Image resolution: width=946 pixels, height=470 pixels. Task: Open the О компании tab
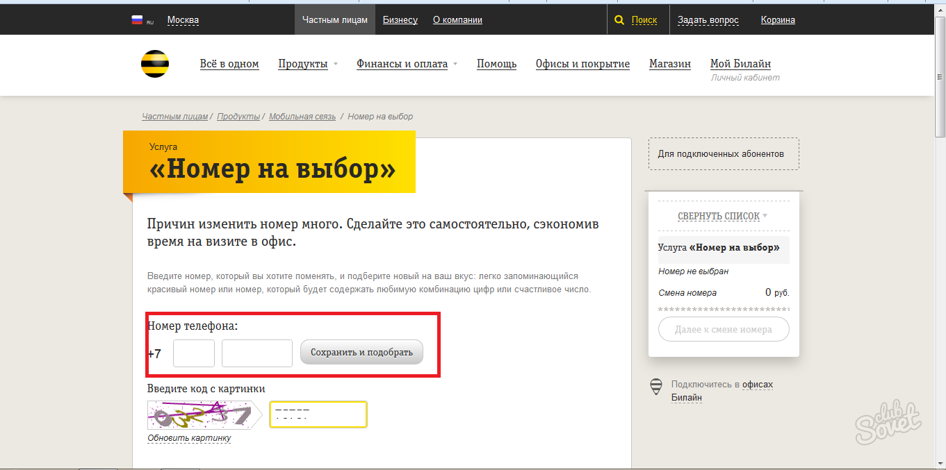coord(457,20)
